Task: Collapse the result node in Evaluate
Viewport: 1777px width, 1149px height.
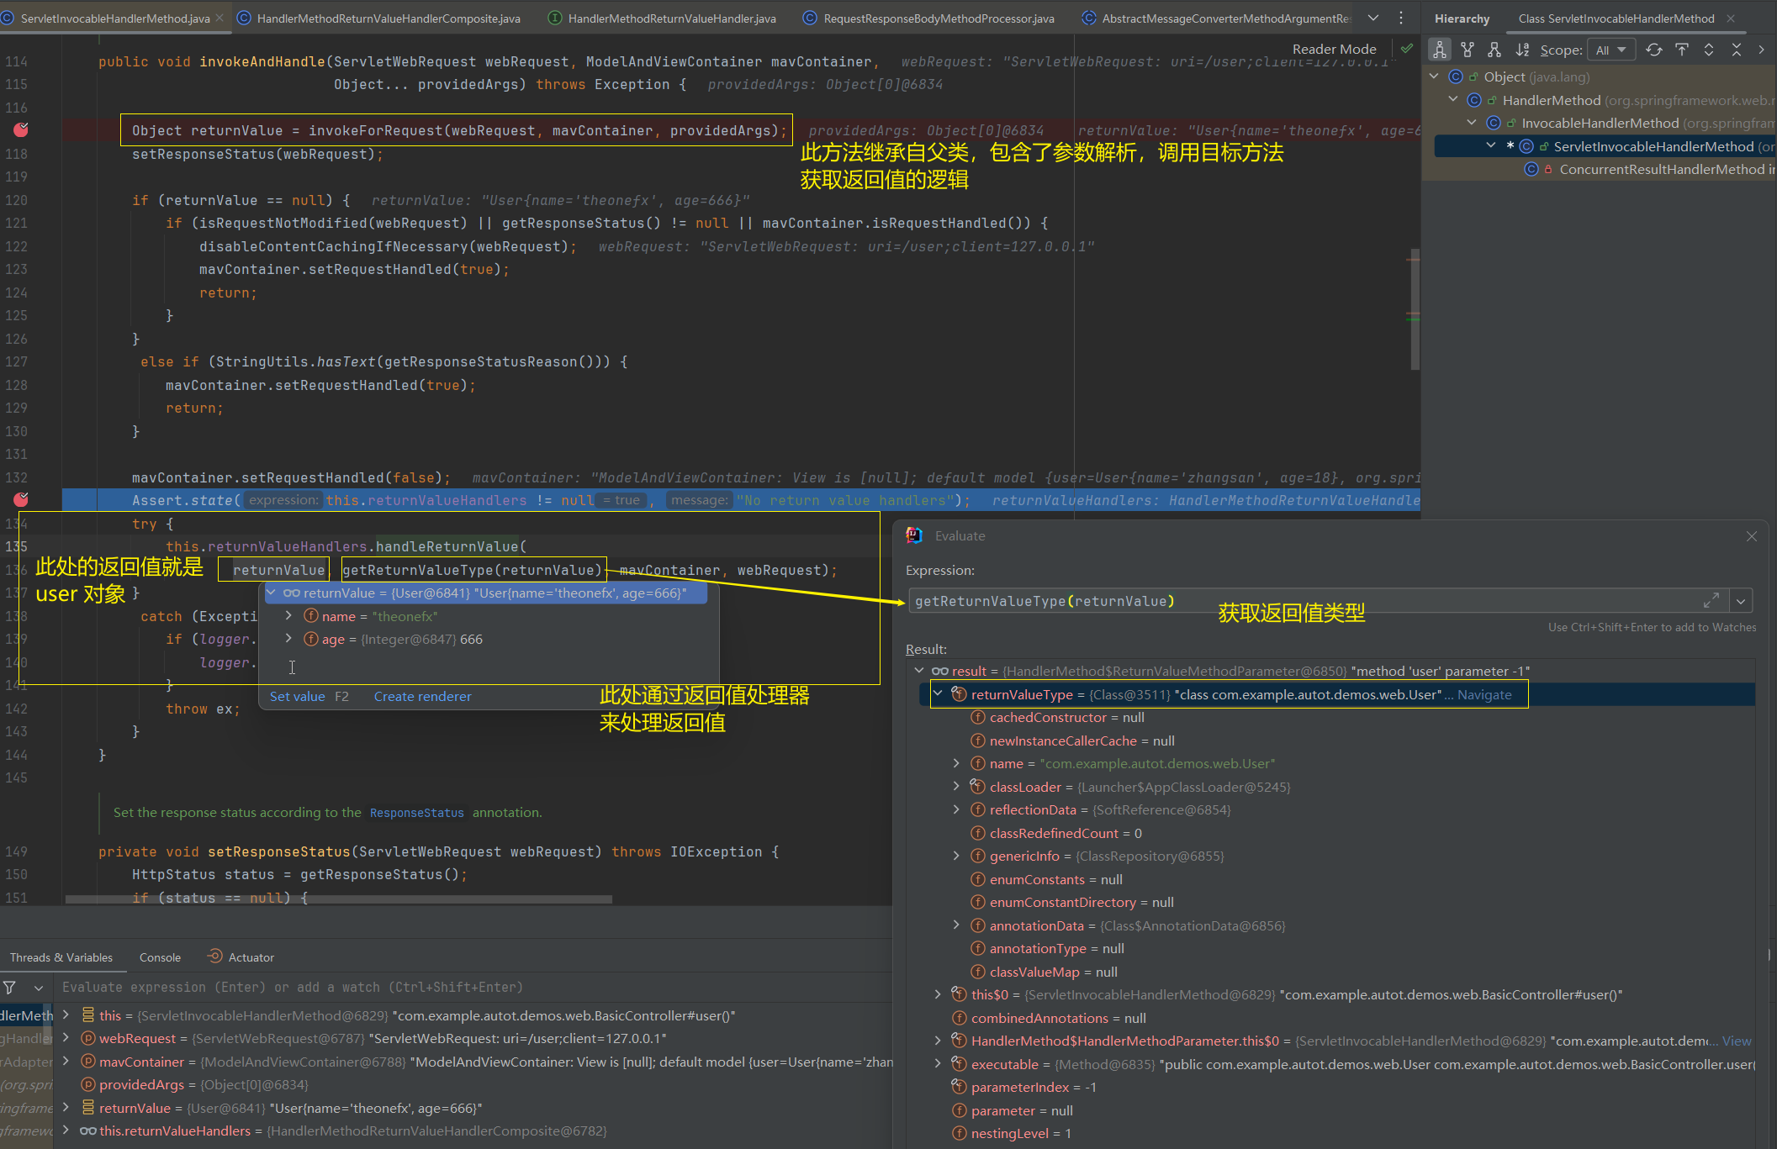Action: click(919, 671)
